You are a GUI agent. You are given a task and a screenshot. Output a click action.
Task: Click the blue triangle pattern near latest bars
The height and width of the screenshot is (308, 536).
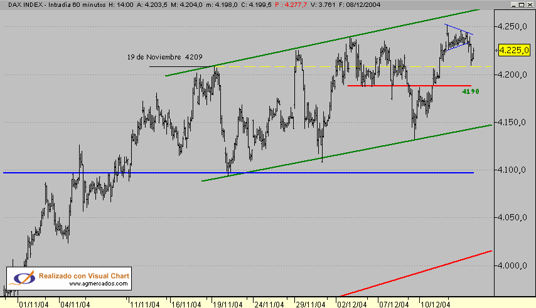point(459,38)
